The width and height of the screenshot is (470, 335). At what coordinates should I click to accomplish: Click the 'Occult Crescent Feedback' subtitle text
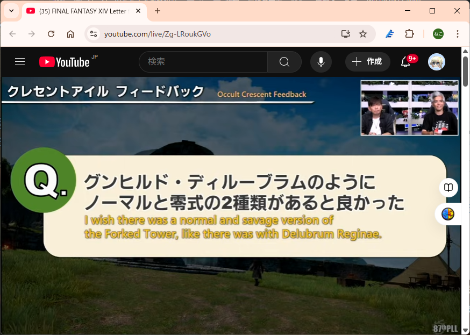pos(262,95)
